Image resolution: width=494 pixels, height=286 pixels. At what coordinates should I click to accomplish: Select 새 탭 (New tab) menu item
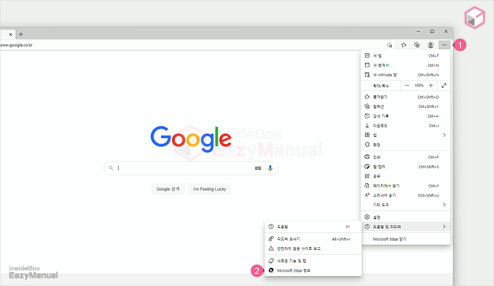tap(406, 56)
